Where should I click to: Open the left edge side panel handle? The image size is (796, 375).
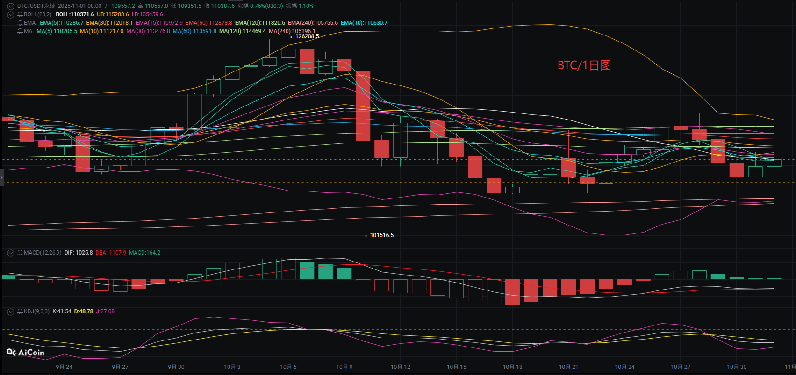coord(2,177)
